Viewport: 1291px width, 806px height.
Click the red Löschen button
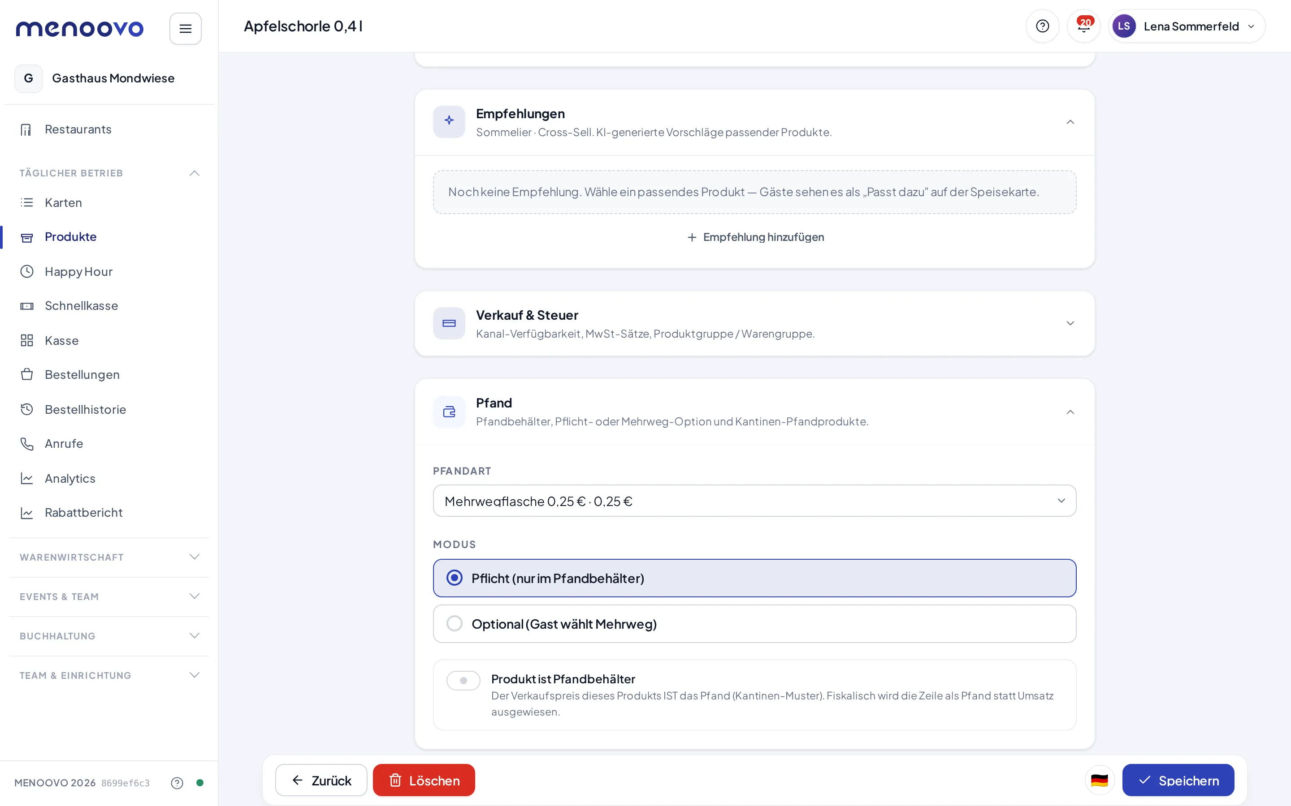424,780
